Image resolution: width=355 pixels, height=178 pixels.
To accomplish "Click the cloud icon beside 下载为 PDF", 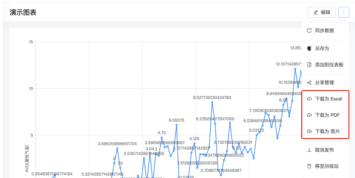I will (309, 115).
